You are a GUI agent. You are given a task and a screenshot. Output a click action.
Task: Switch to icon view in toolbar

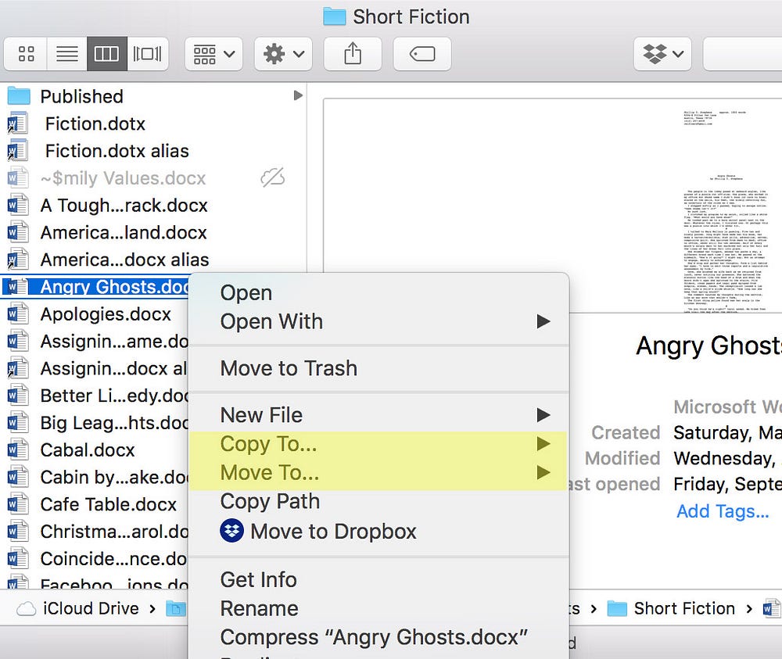26,53
